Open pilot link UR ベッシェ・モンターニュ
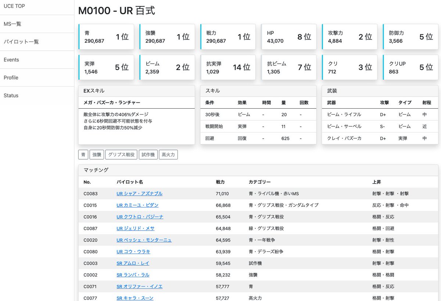The height and width of the screenshot is (301, 441). [x=144, y=240]
